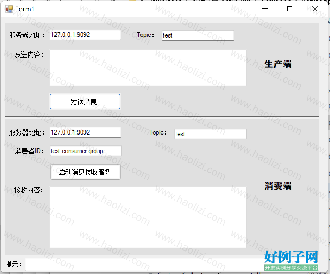Click the Form1 title text
Image resolution: width=330 pixels, height=274 pixels.
click(x=25, y=9)
